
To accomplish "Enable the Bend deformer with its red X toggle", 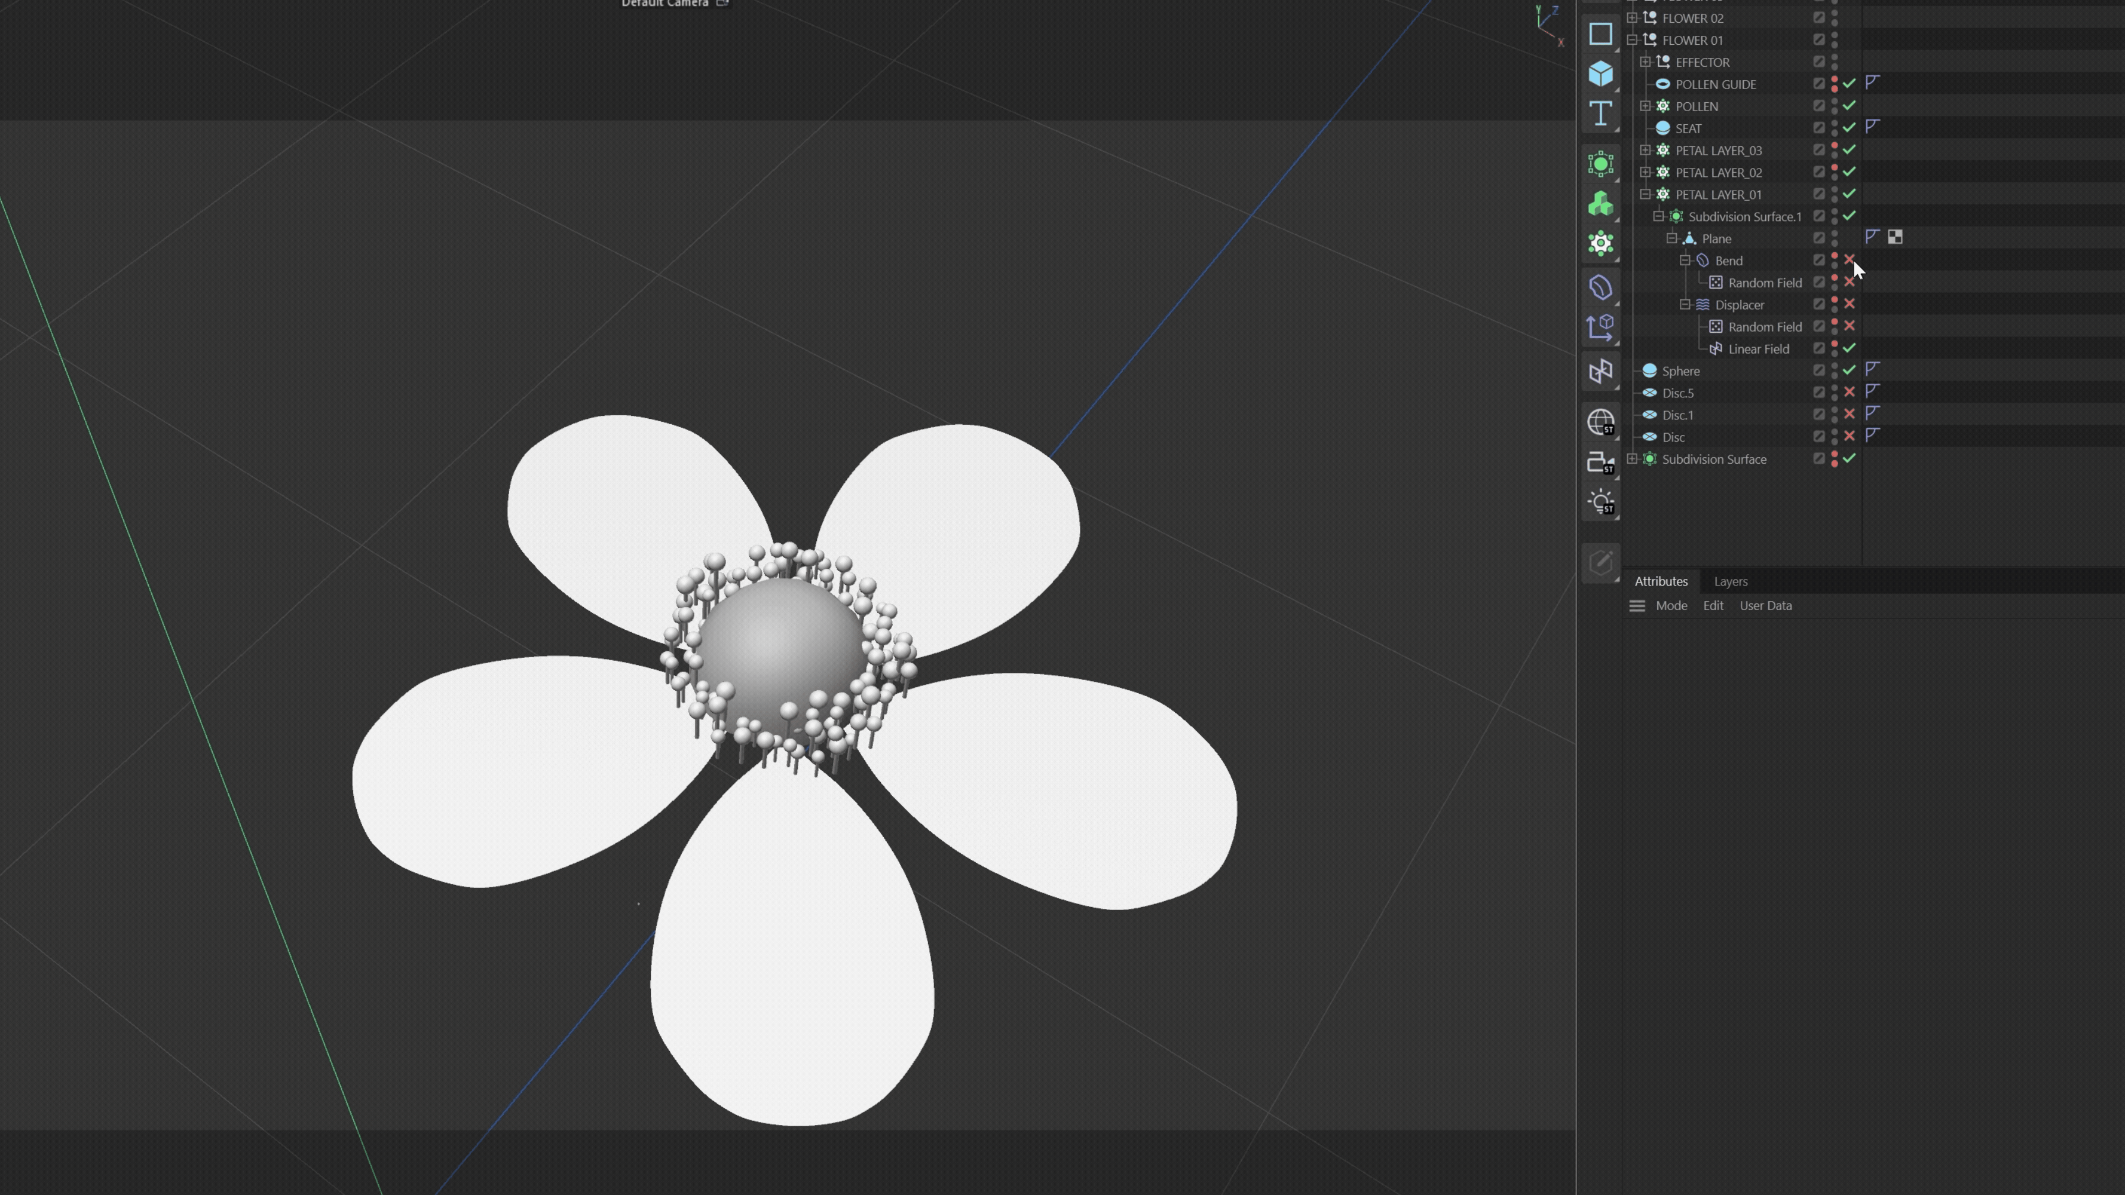I will click(x=1850, y=260).
